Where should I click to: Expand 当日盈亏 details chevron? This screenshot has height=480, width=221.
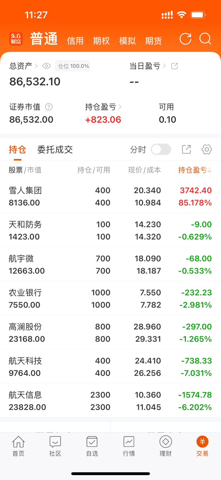(x=164, y=66)
